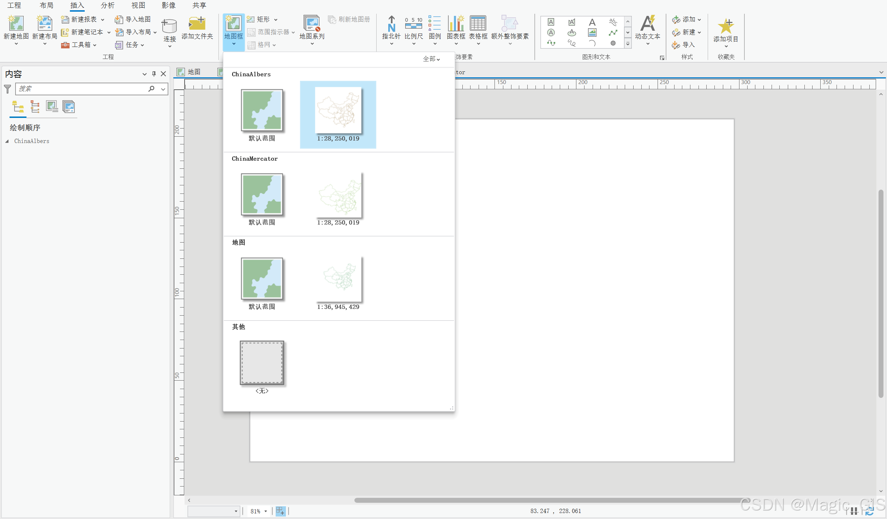Click the Add Item (添加项目) star icon
The width and height of the screenshot is (887, 519).
(x=725, y=26)
